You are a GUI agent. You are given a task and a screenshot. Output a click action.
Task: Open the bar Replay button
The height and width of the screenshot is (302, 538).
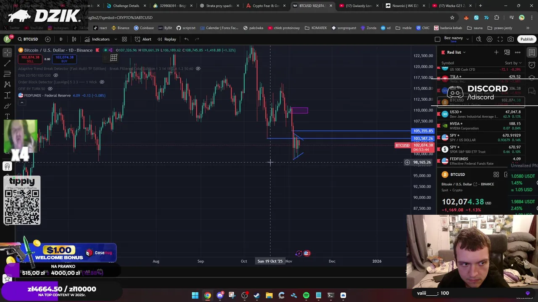[167, 39]
